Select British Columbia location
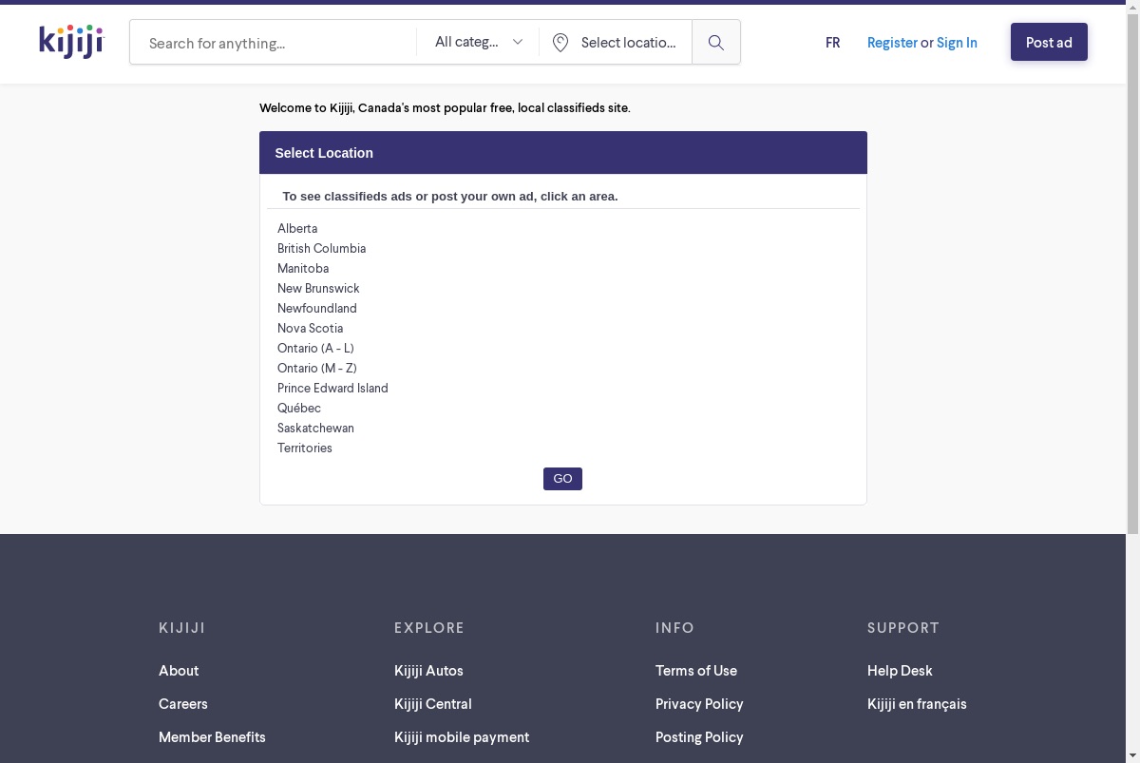This screenshot has height=763, width=1140. (321, 248)
